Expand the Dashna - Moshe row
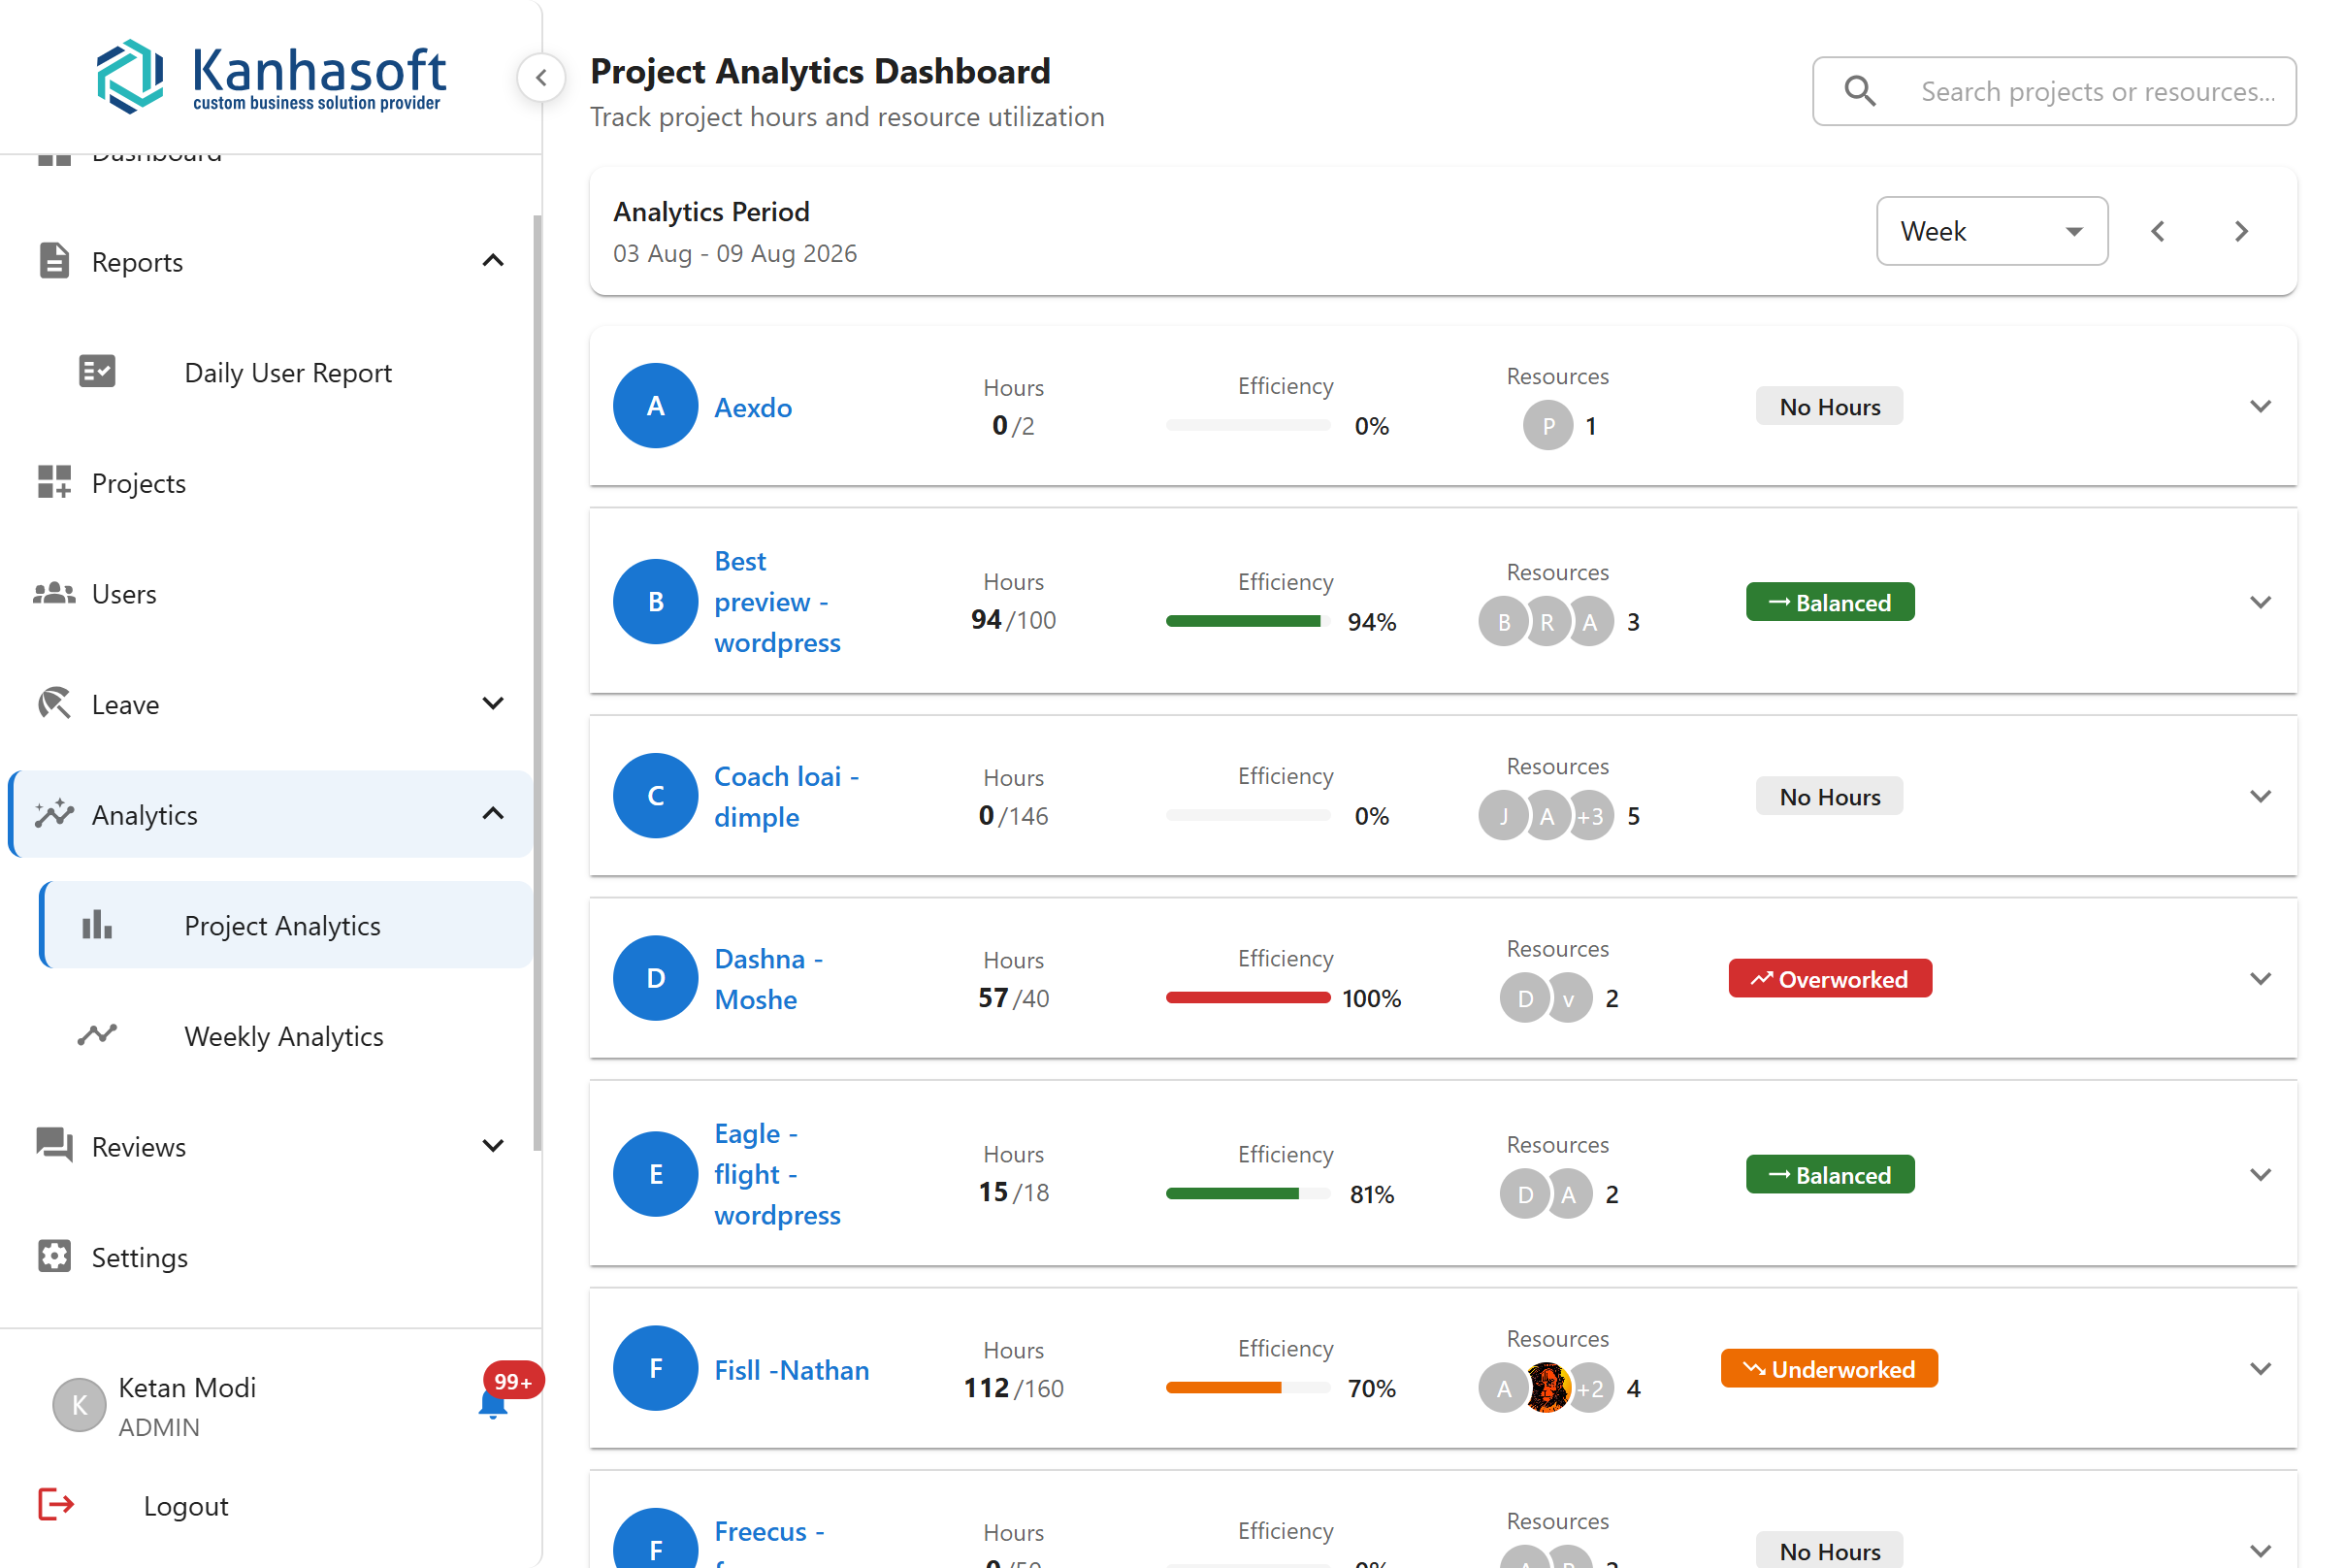The width and height of the screenshot is (2344, 1568). [2260, 978]
